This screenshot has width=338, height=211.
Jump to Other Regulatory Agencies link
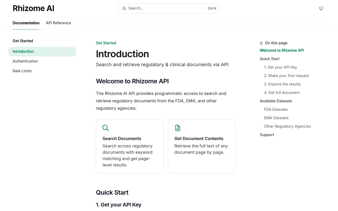[x=287, y=126]
